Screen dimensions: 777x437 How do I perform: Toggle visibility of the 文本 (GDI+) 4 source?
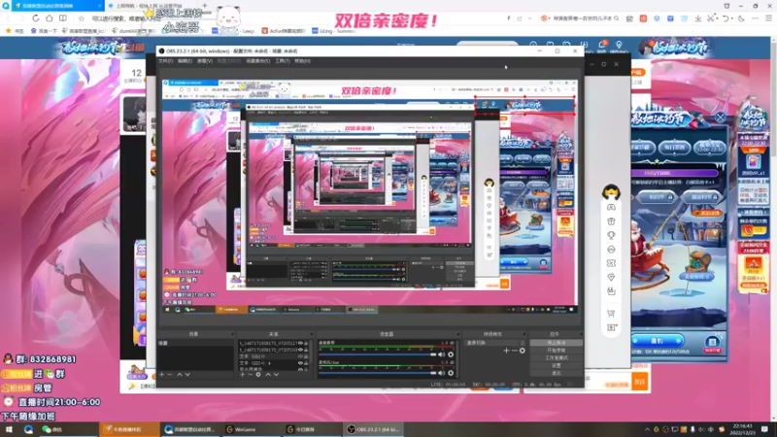tap(300, 362)
